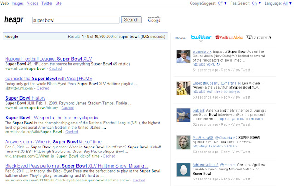Image resolution: width=294 pixels, height=186 pixels.
Task: Open National Football League: Super Bowl XLV result
Action: pyautogui.click(x=49, y=59)
